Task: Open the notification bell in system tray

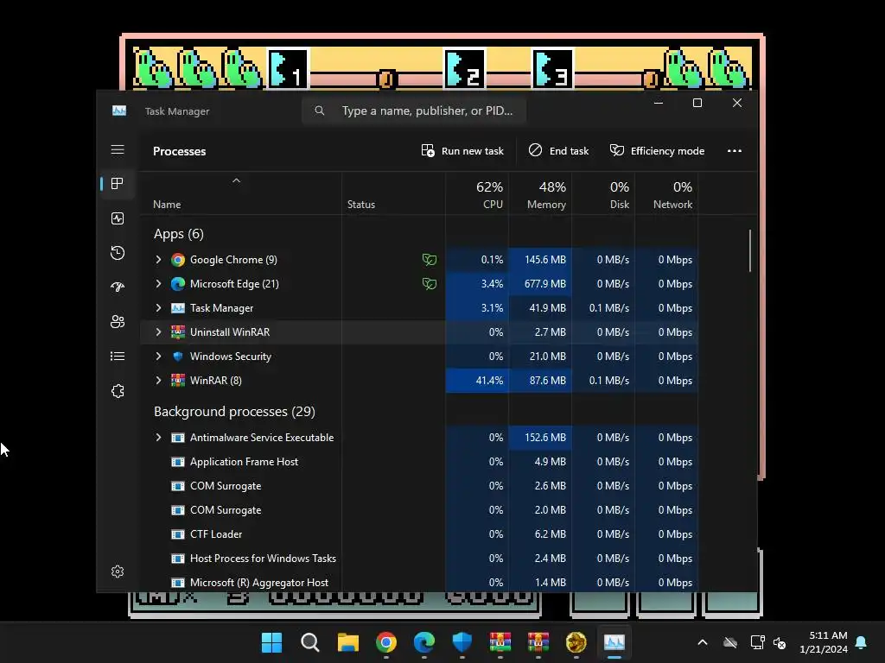Action: [861, 642]
